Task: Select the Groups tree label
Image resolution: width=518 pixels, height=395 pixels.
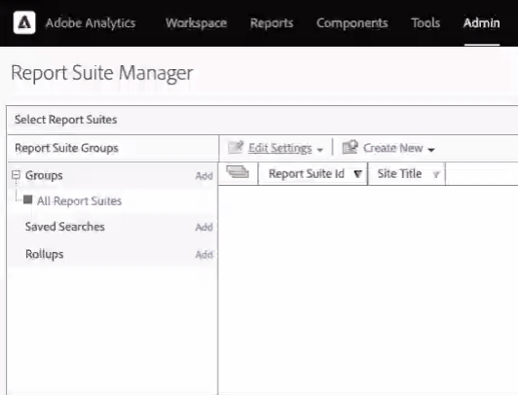Action: tap(44, 175)
